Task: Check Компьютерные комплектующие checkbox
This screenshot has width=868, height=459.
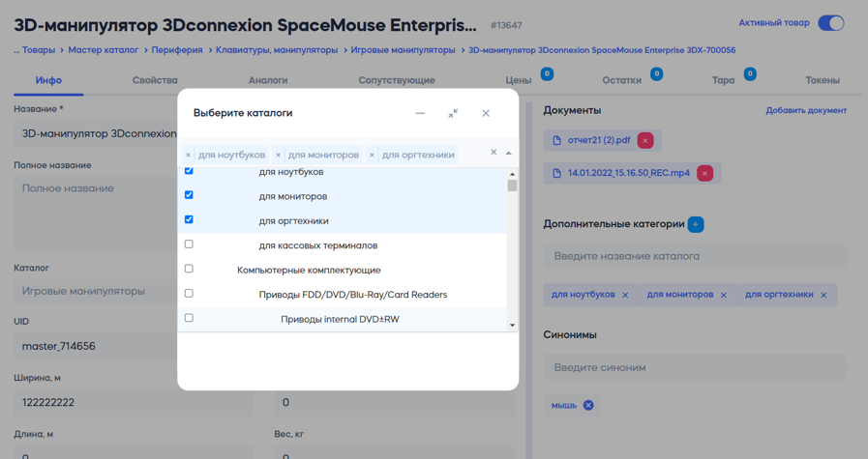Action: pyautogui.click(x=189, y=269)
